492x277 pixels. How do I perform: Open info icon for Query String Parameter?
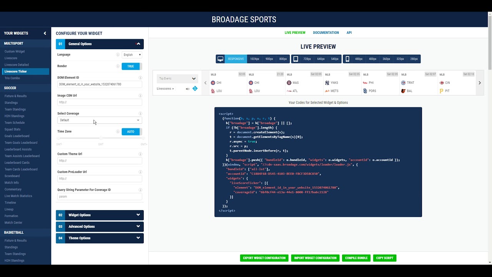tap(140, 190)
